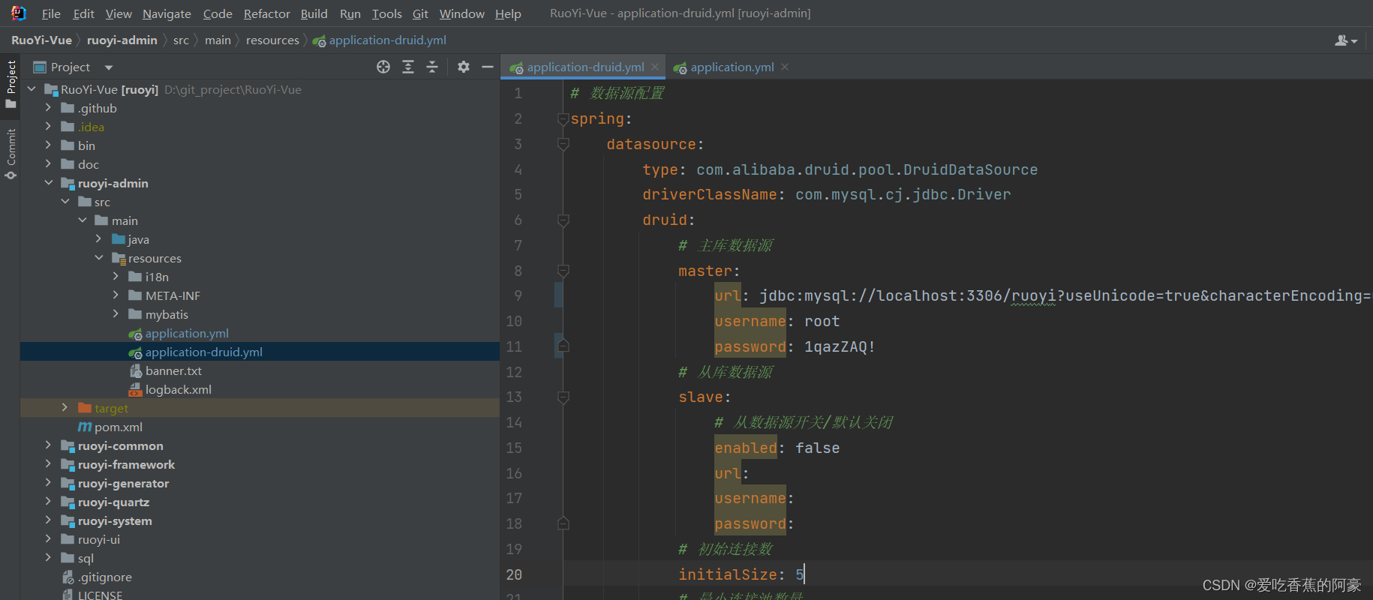Viewport: 1373px width, 600px height.
Task: Place cursor on the jdbc url value
Action: [1065, 295]
